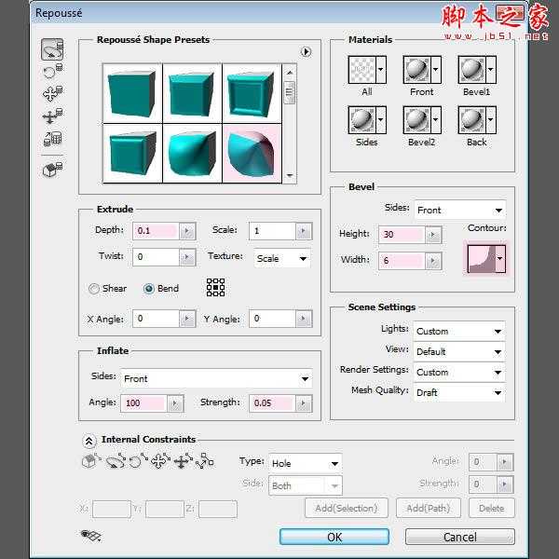Open the Shape Presets flyout menu arrow

[306, 51]
